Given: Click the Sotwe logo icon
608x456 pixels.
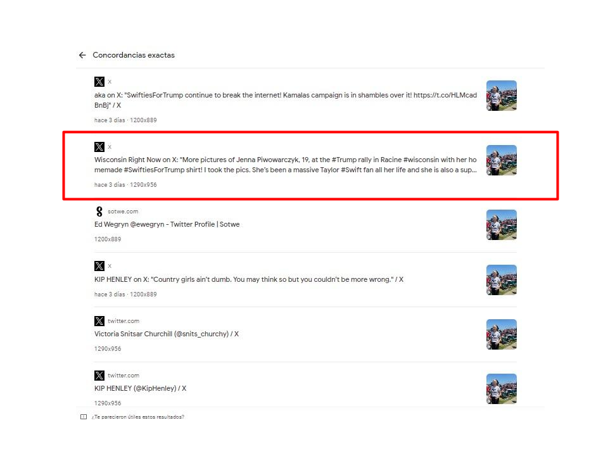Looking at the screenshot, I should (99, 212).
